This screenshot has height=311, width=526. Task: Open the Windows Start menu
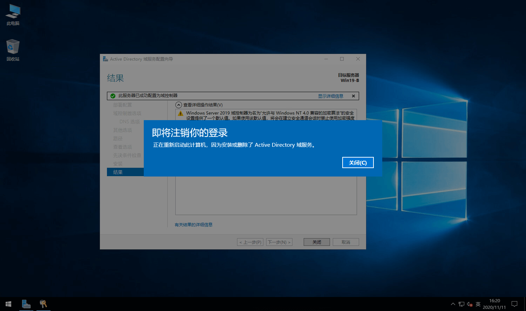[8, 304]
